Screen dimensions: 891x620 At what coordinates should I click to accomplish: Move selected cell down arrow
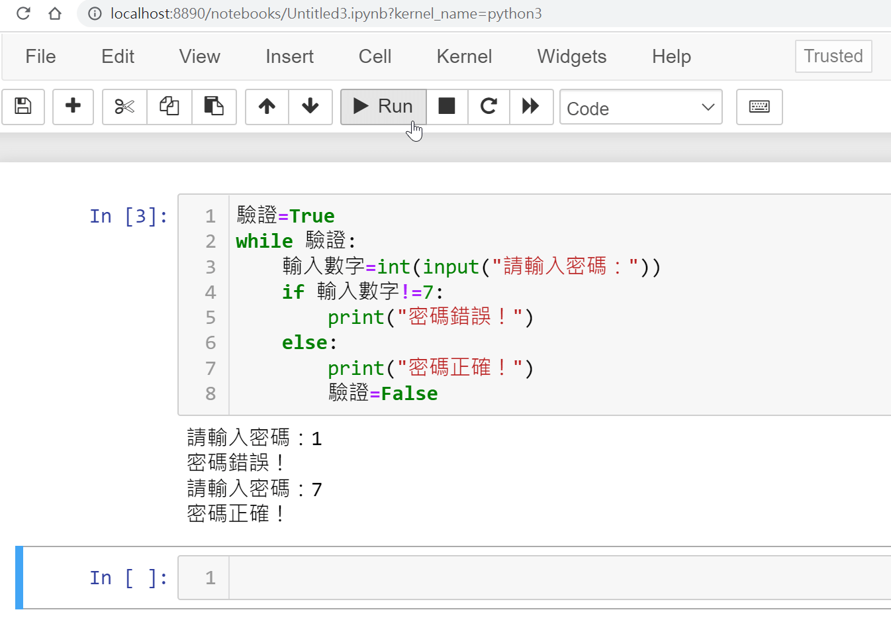310,107
